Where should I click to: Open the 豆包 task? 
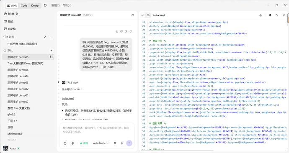[x=10, y=127]
